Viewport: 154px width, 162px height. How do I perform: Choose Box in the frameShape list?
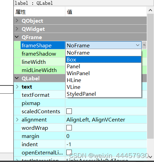[x=103, y=59]
